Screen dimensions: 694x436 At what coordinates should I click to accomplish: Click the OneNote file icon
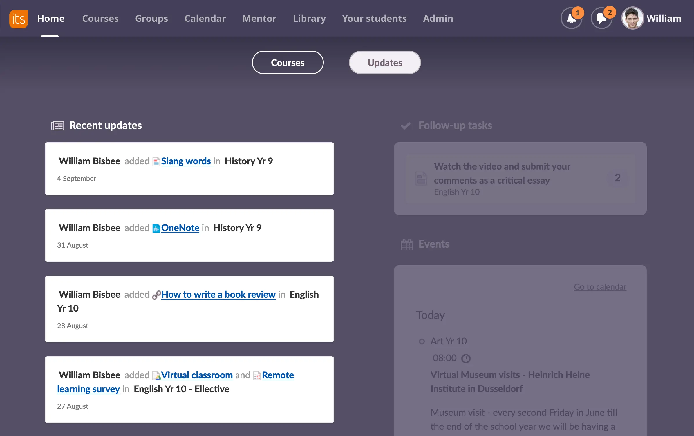156,228
